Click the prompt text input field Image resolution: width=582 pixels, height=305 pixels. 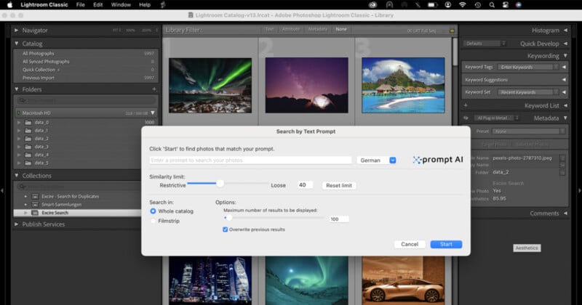250,160
